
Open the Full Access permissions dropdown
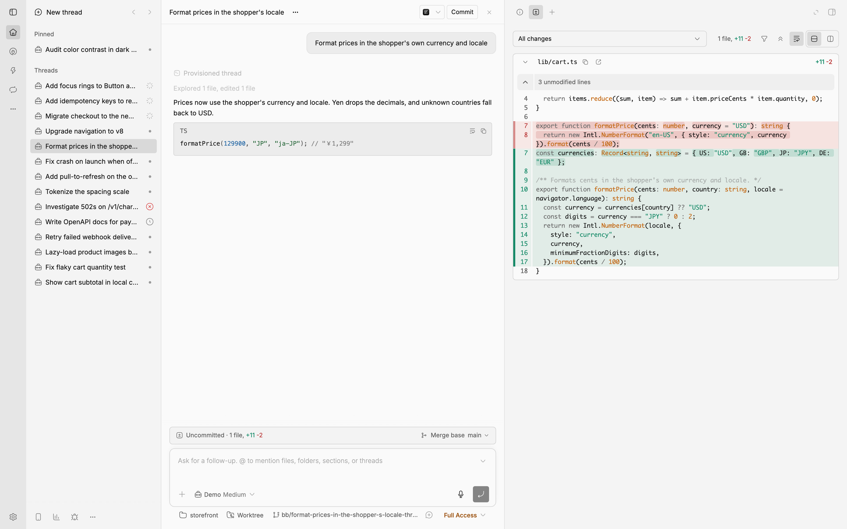464,515
